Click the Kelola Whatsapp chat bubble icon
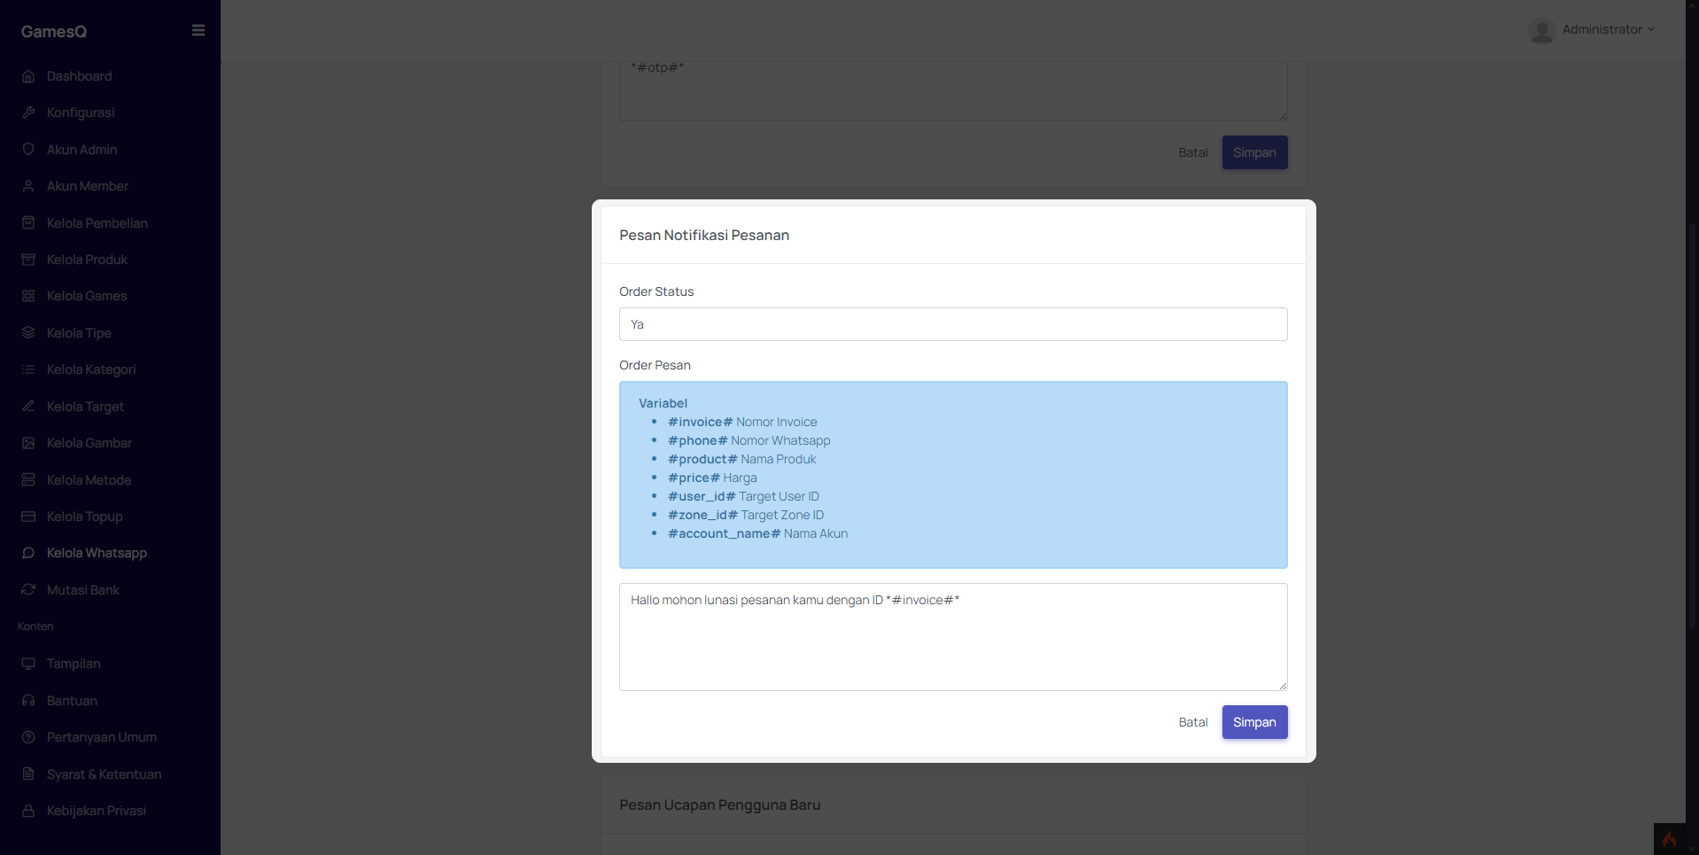The image size is (1699, 855). click(x=28, y=553)
